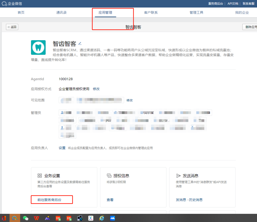Click the 业务设置 card title

click(x=52, y=176)
